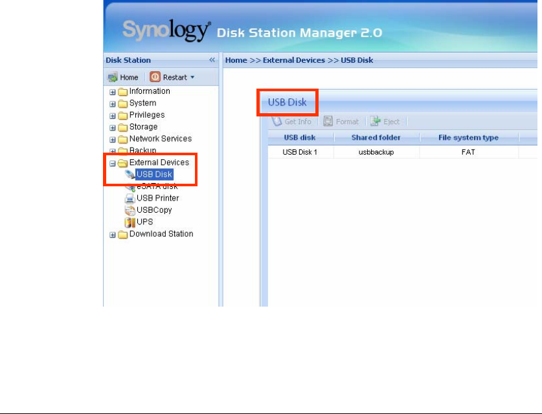Expand the System tree node
Image resolution: width=542 pixels, height=414 pixels.
pyautogui.click(x=112, y=104)
